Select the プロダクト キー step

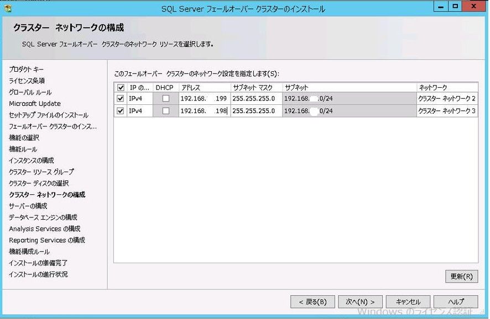(26, 69)
